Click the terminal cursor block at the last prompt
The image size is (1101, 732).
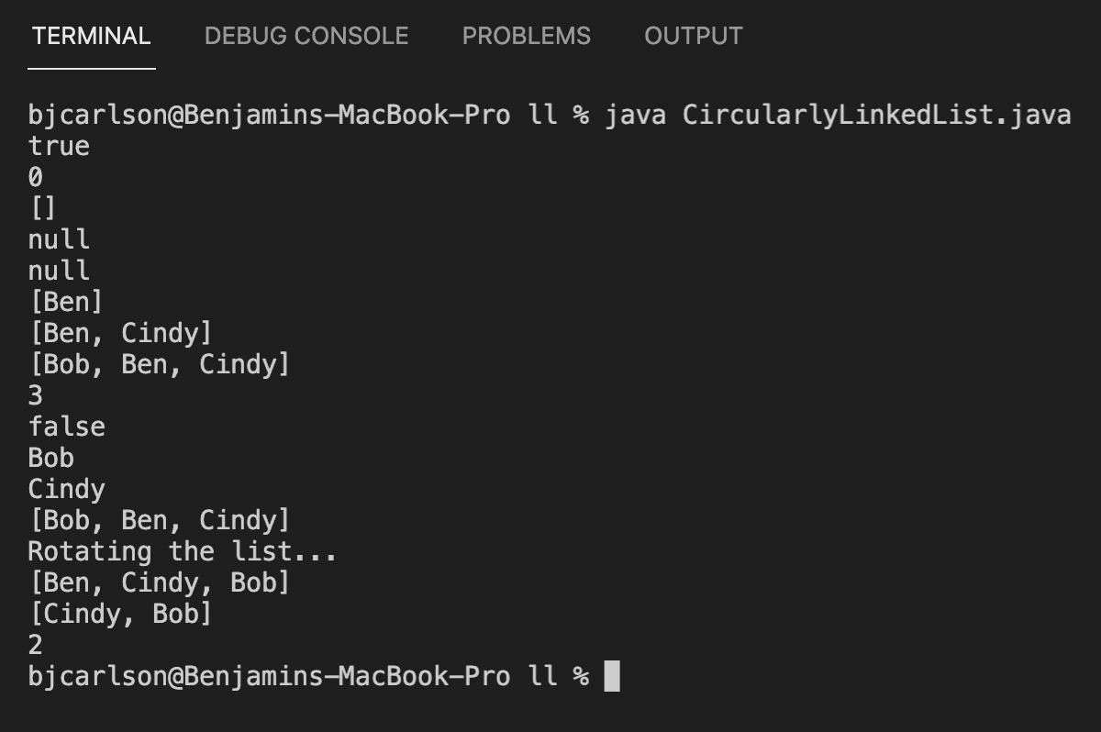coord(612,676)
